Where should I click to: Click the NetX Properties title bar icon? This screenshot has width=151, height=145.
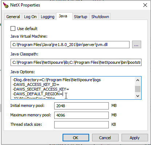point(5,5)
